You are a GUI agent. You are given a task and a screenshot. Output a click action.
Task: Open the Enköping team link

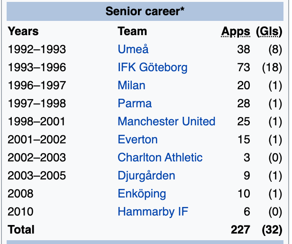(142, 194)
